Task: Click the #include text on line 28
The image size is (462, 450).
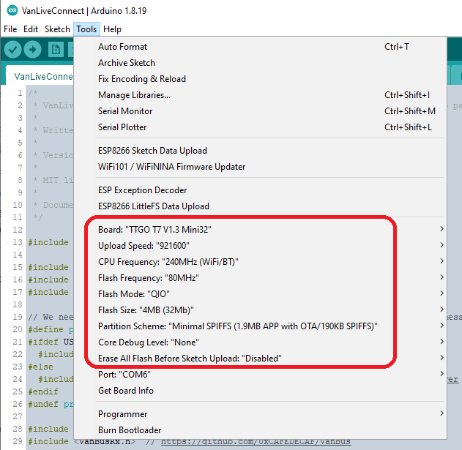Action: click(x=48, y=429)
